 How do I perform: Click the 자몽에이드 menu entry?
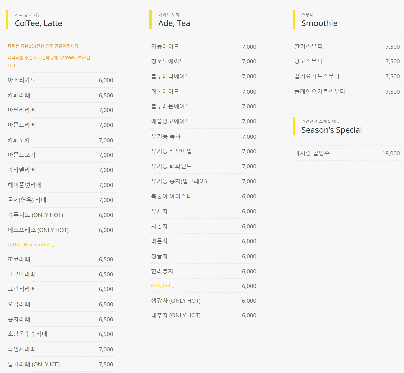[165, 47]
